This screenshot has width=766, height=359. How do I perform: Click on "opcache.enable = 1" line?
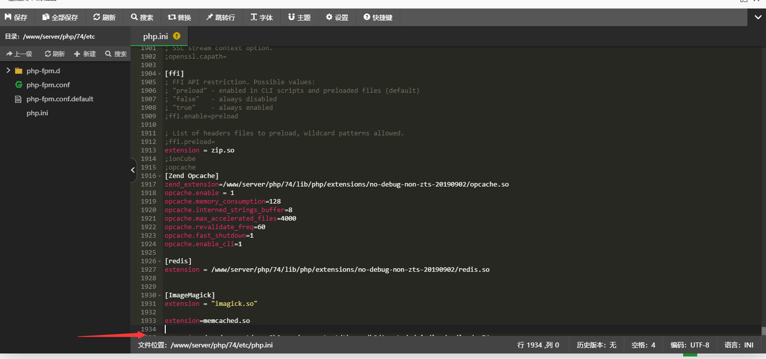tap(199, 193)
